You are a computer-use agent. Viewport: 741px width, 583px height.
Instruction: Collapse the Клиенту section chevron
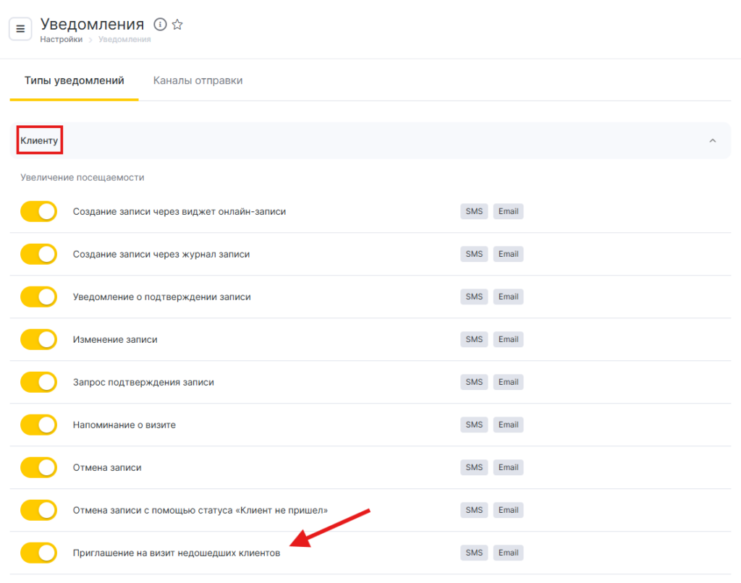712,140
